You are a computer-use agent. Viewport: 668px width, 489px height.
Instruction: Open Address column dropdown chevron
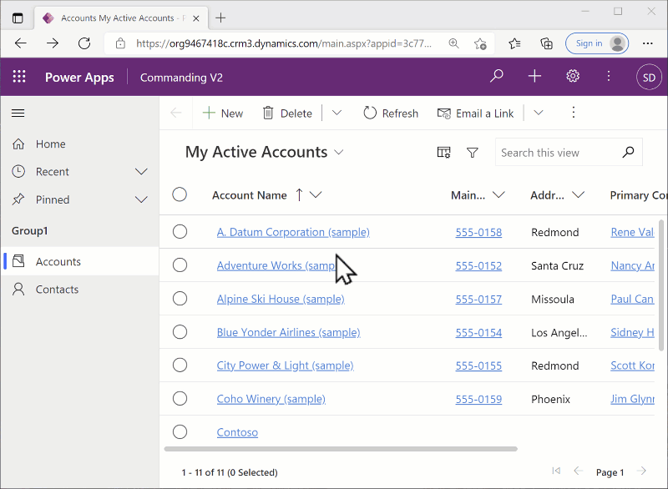[578, 195]
